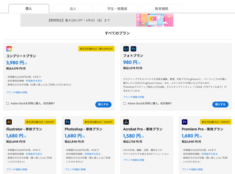Click the 税込1,078 円/月 text
The image size is (235, 174).
[133, 68]
